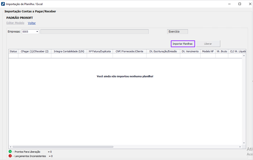Close the Importação de Planilha window

250,4
